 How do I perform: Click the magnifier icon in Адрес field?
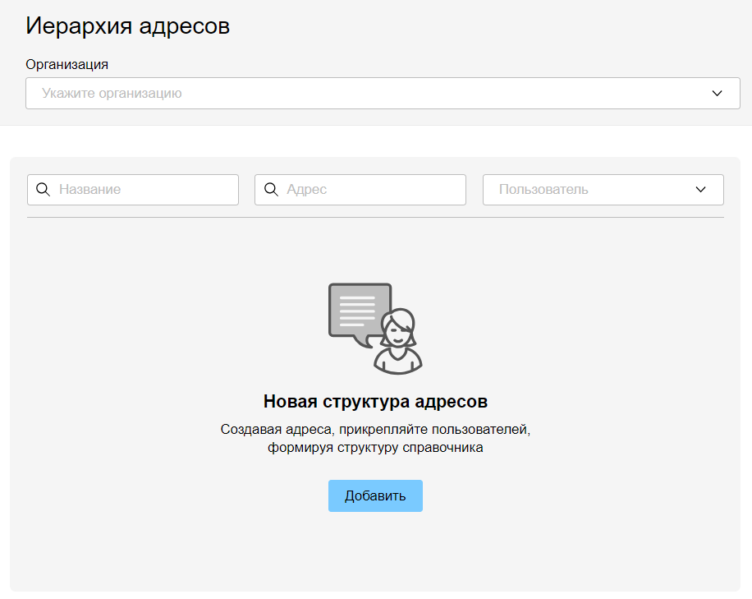coord(270,190)
